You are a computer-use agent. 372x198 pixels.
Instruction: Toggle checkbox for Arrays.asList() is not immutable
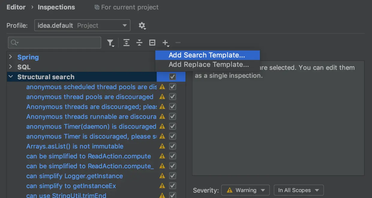pos(172,146)
